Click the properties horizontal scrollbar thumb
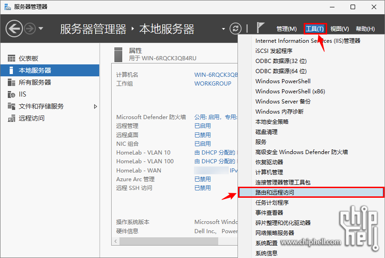The image size is (385, 258). click(169, 241)
